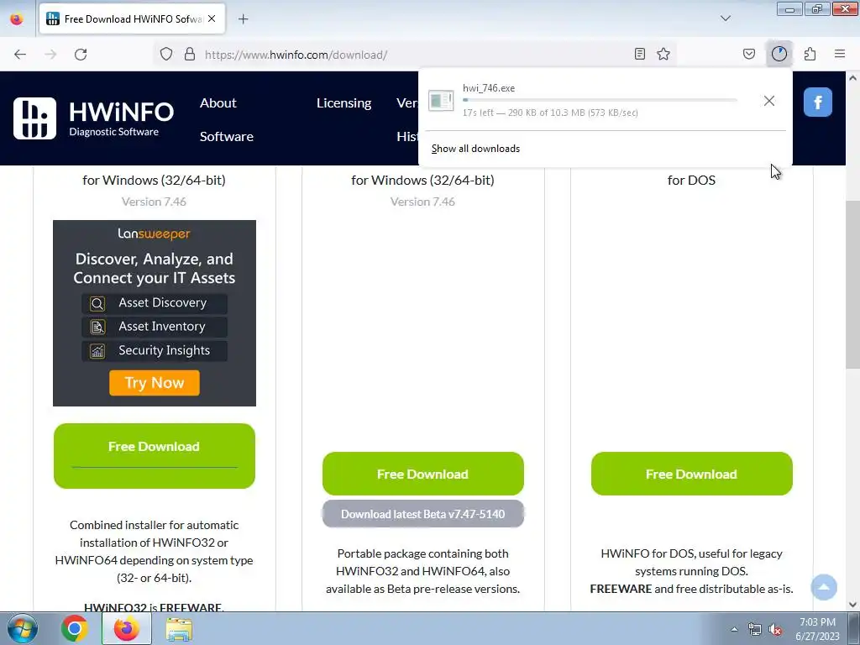Click the page scrollbar down arrow
Viewport: 860px width, 645px height.
click(853, 605)
